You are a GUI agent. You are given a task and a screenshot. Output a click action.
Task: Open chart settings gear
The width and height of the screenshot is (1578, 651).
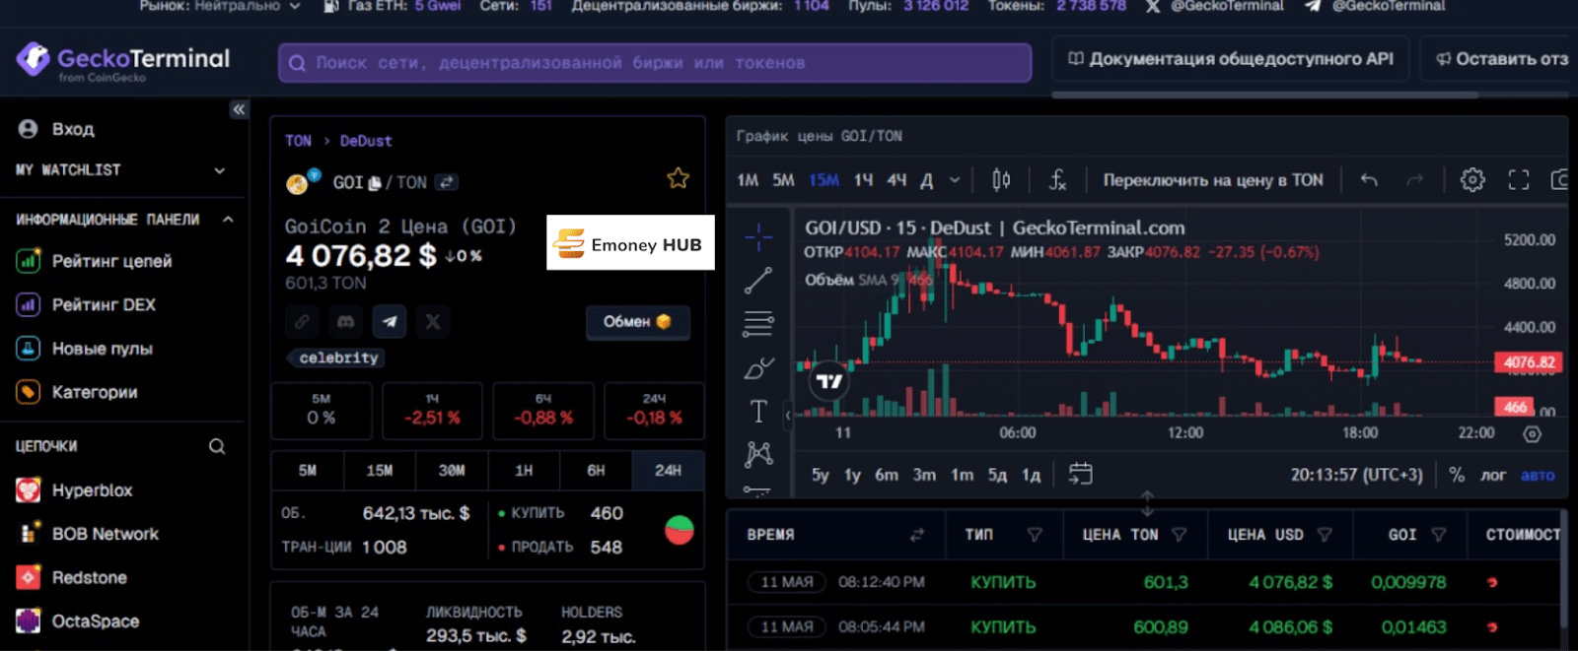[x=1472, y=180]
